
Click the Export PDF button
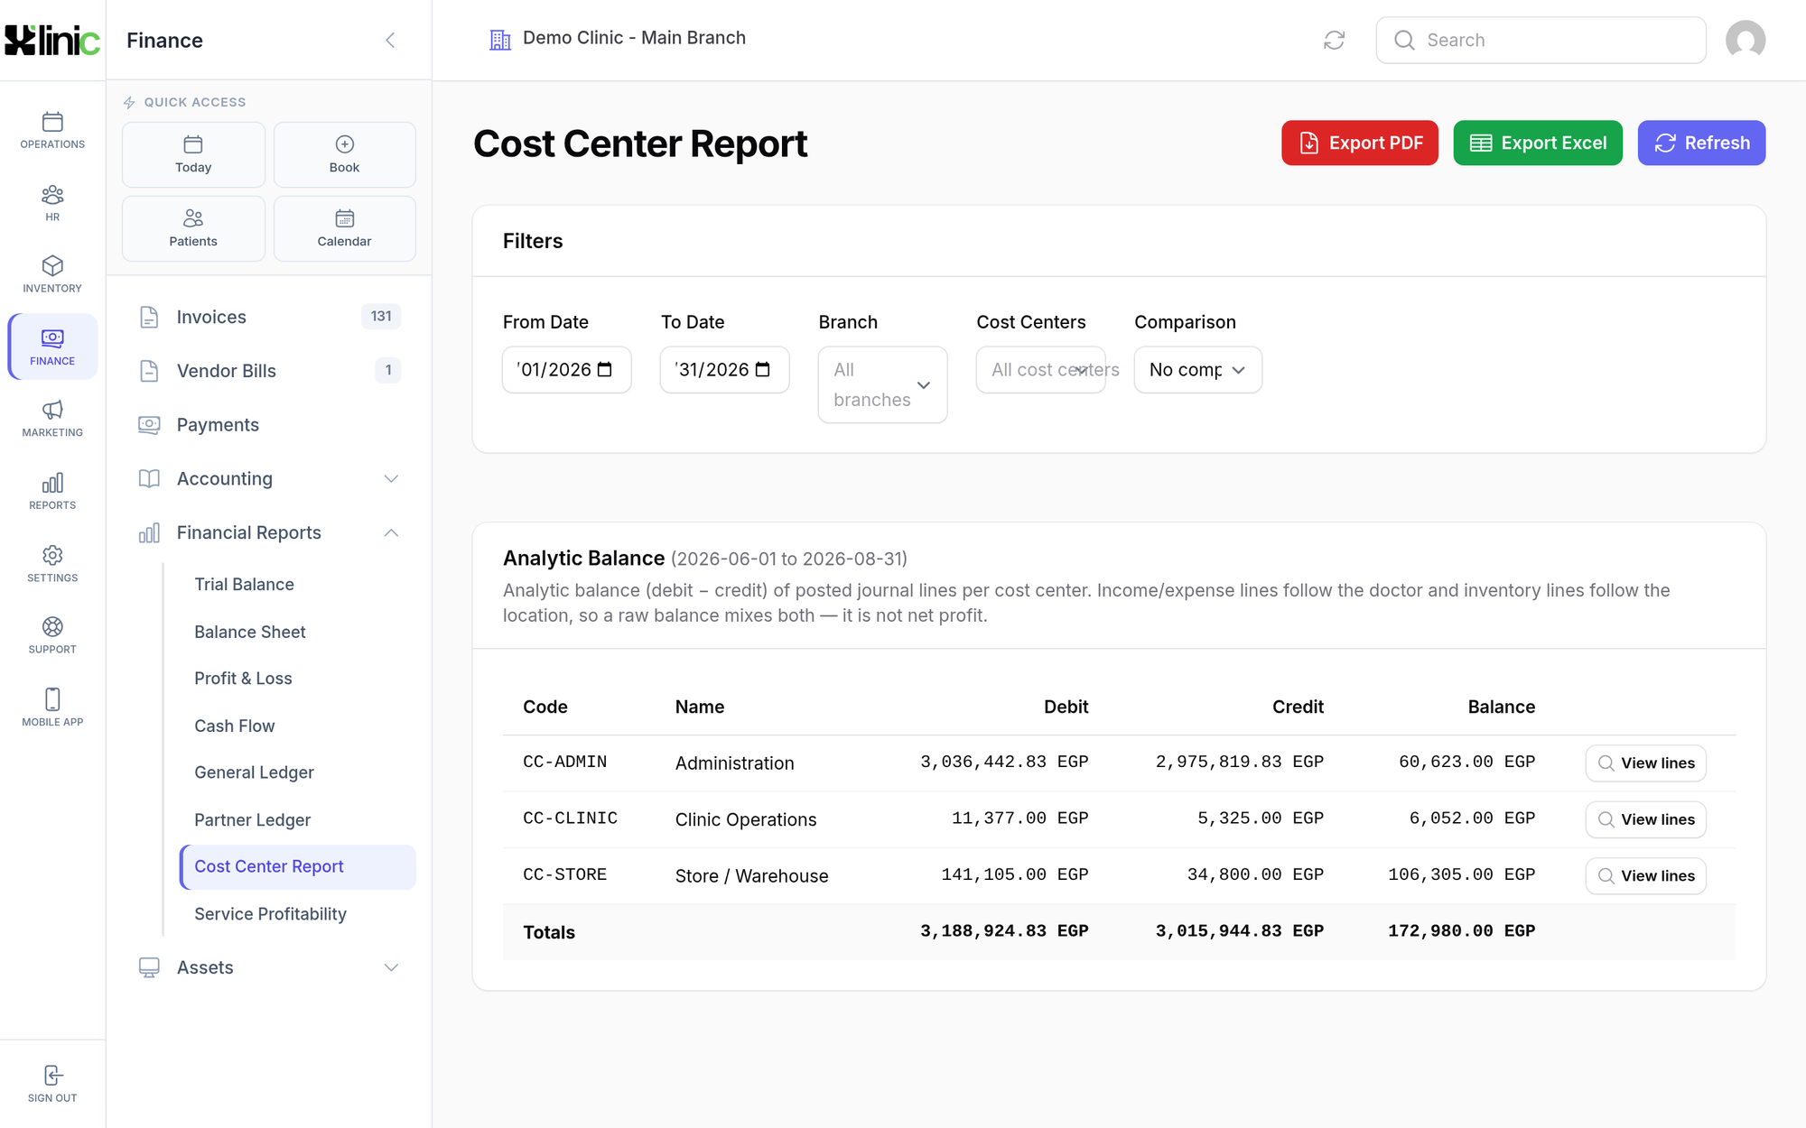tap(1359, 143)
